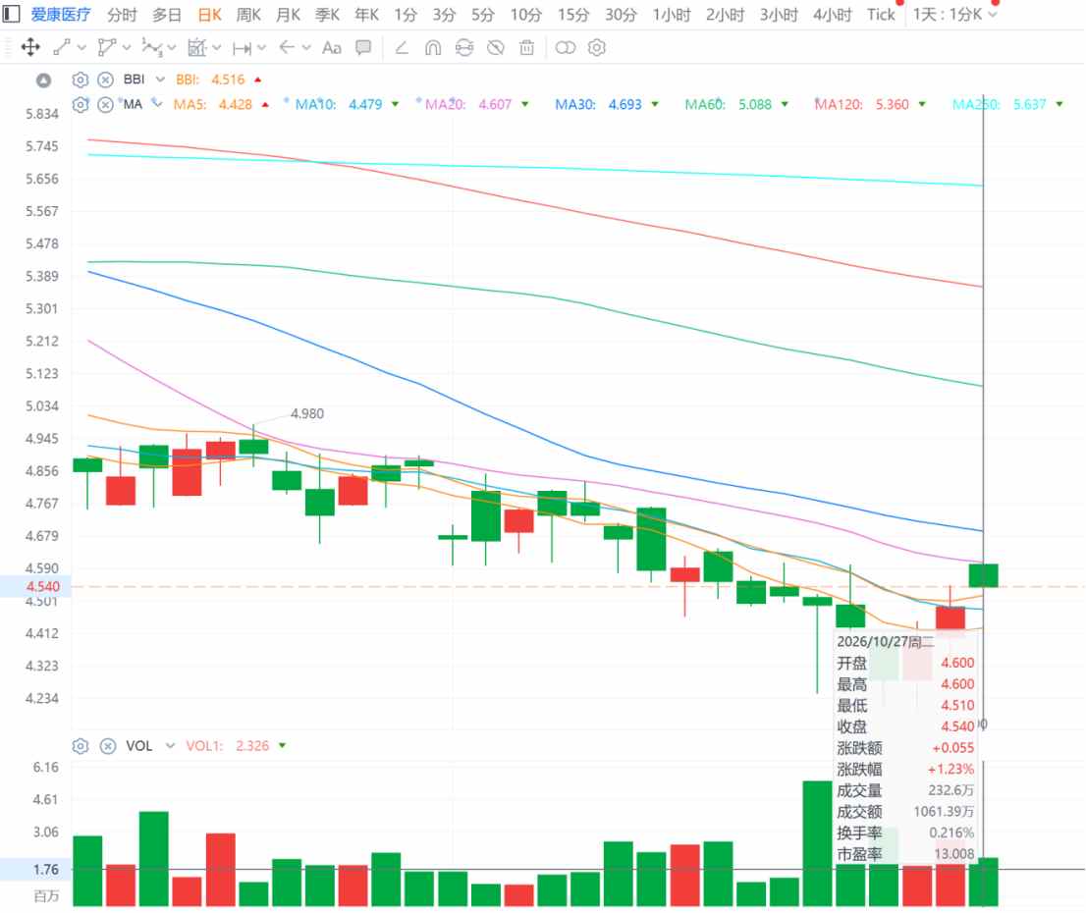Image resolution: width=1086 pixels, height=913 pixels.
Task: Open MA indicator settings gear
Action: (81, 105)
